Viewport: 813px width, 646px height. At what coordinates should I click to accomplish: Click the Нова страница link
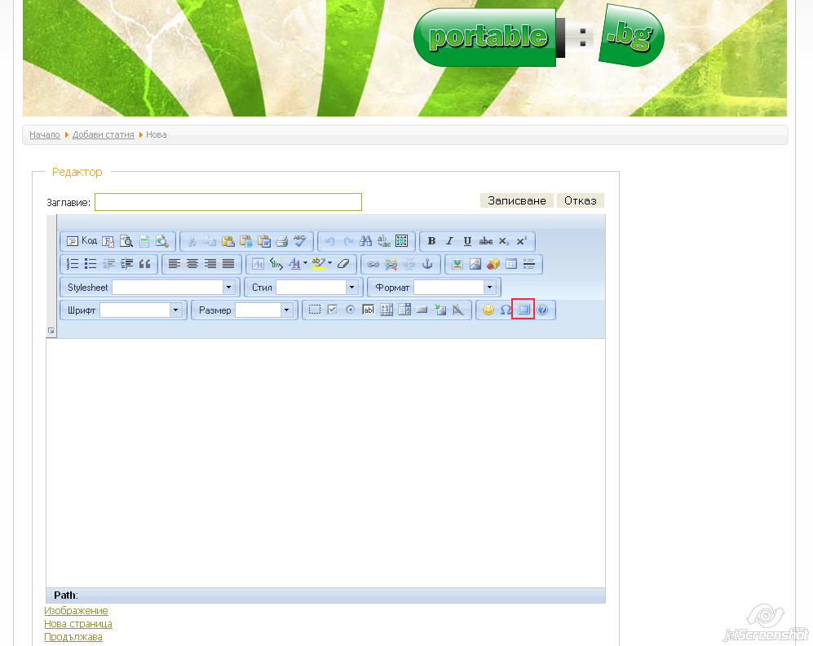78,624
